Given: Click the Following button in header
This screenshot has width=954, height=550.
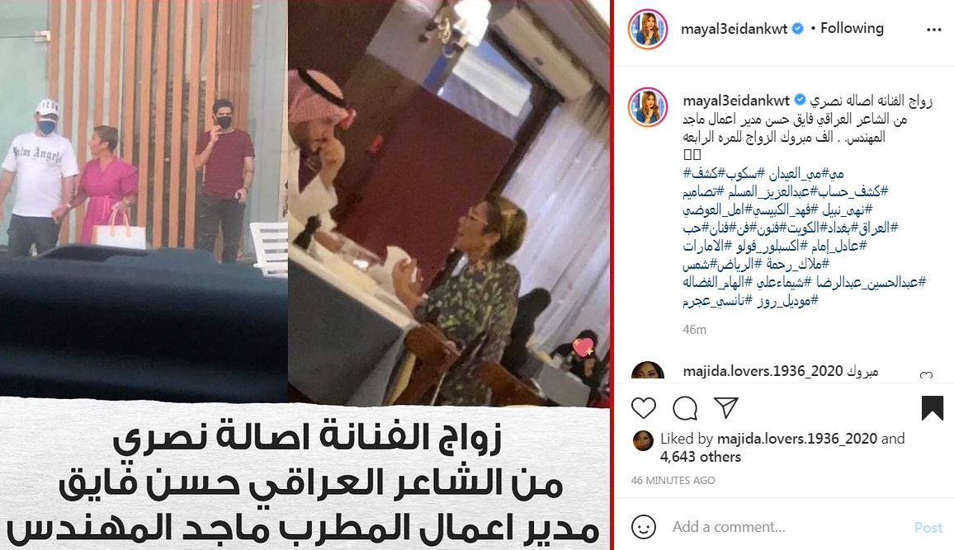Looking at the screenshot, I should pyautogui.click(x=851, y=28).
